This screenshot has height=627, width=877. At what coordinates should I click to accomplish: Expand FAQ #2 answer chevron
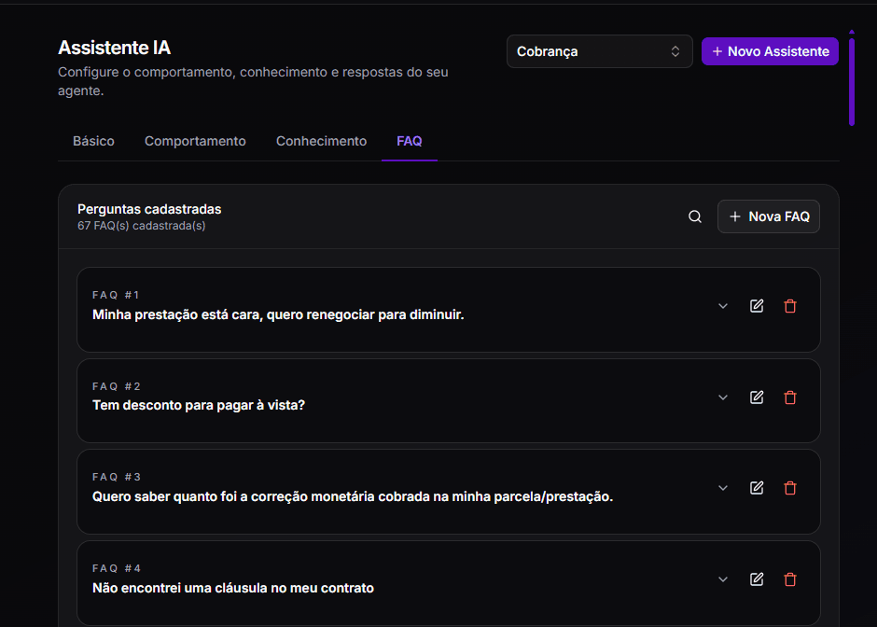coord(723,397)
